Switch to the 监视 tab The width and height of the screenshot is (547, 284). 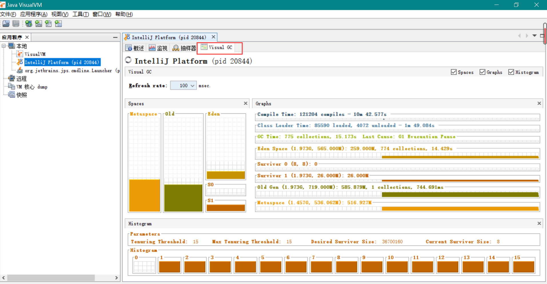(x=158, y=48)
